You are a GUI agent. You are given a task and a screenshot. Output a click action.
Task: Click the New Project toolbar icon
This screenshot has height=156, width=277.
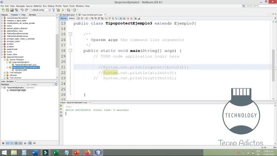(x=7, y=10)
